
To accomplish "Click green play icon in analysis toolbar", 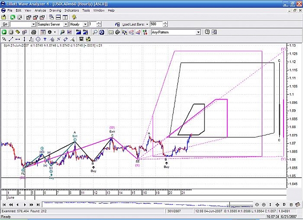I will 4,32.
